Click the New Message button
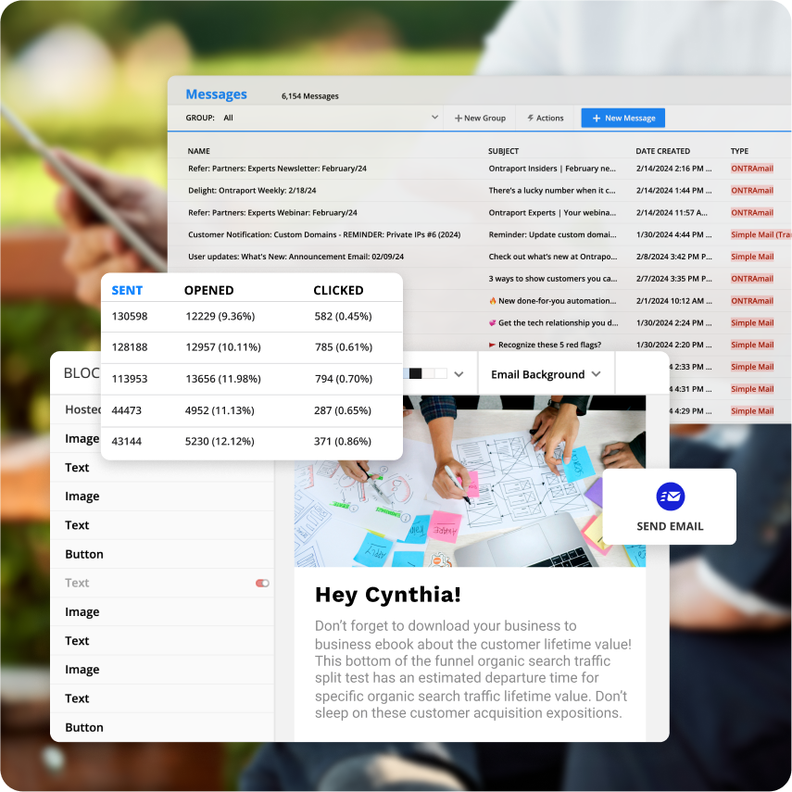The height and width of the screenshot is (792, 792). (x=622, y=118)
